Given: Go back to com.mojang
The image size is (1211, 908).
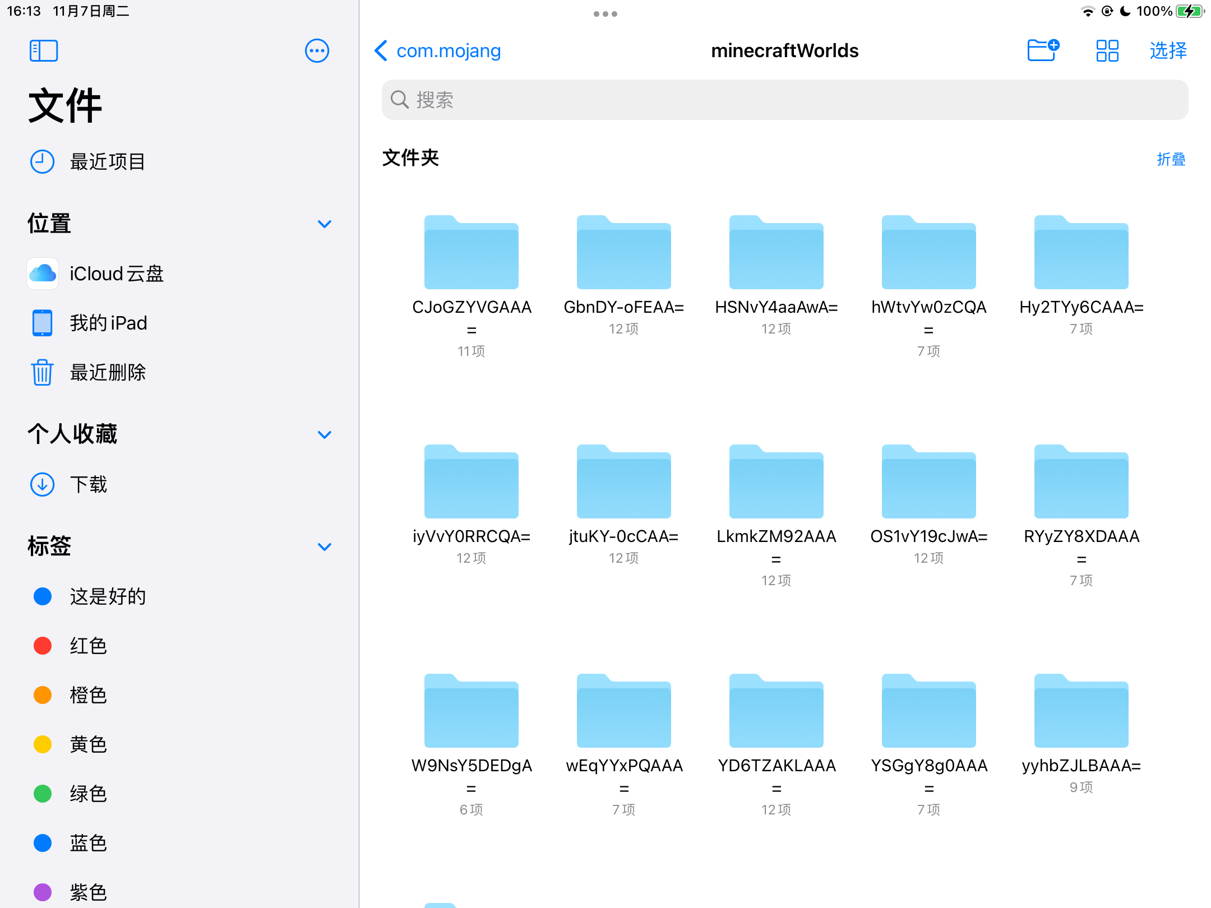Looking at the screenshot, I should tap(437, 50).
